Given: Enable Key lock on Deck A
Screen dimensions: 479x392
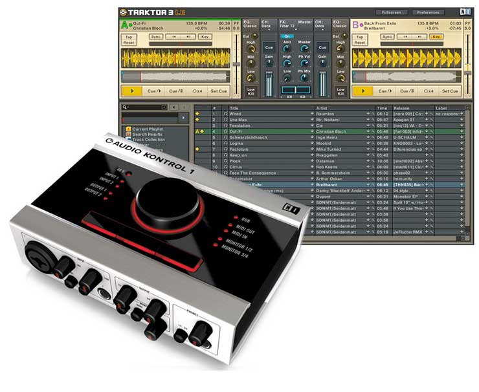Looking at the screenshot, I should click(x=205, y=37).
